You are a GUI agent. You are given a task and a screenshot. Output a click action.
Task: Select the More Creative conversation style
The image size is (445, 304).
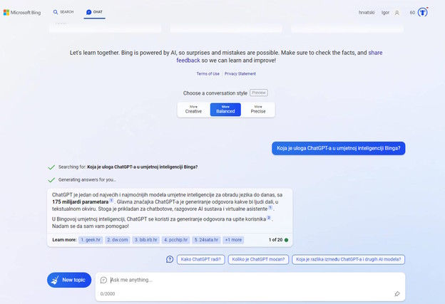193,110
